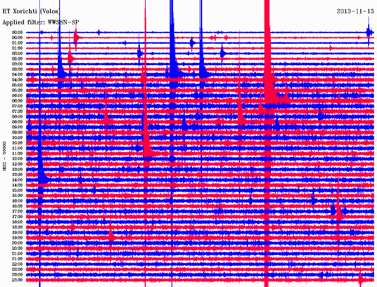This screenshot has height=287, width=377.
Task: Click the vertical axis label 'HHZ - 50000'
Action: (4, 156)
